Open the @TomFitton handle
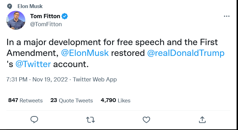The width and height of the screenshot is (238, 130). point(46,24)
